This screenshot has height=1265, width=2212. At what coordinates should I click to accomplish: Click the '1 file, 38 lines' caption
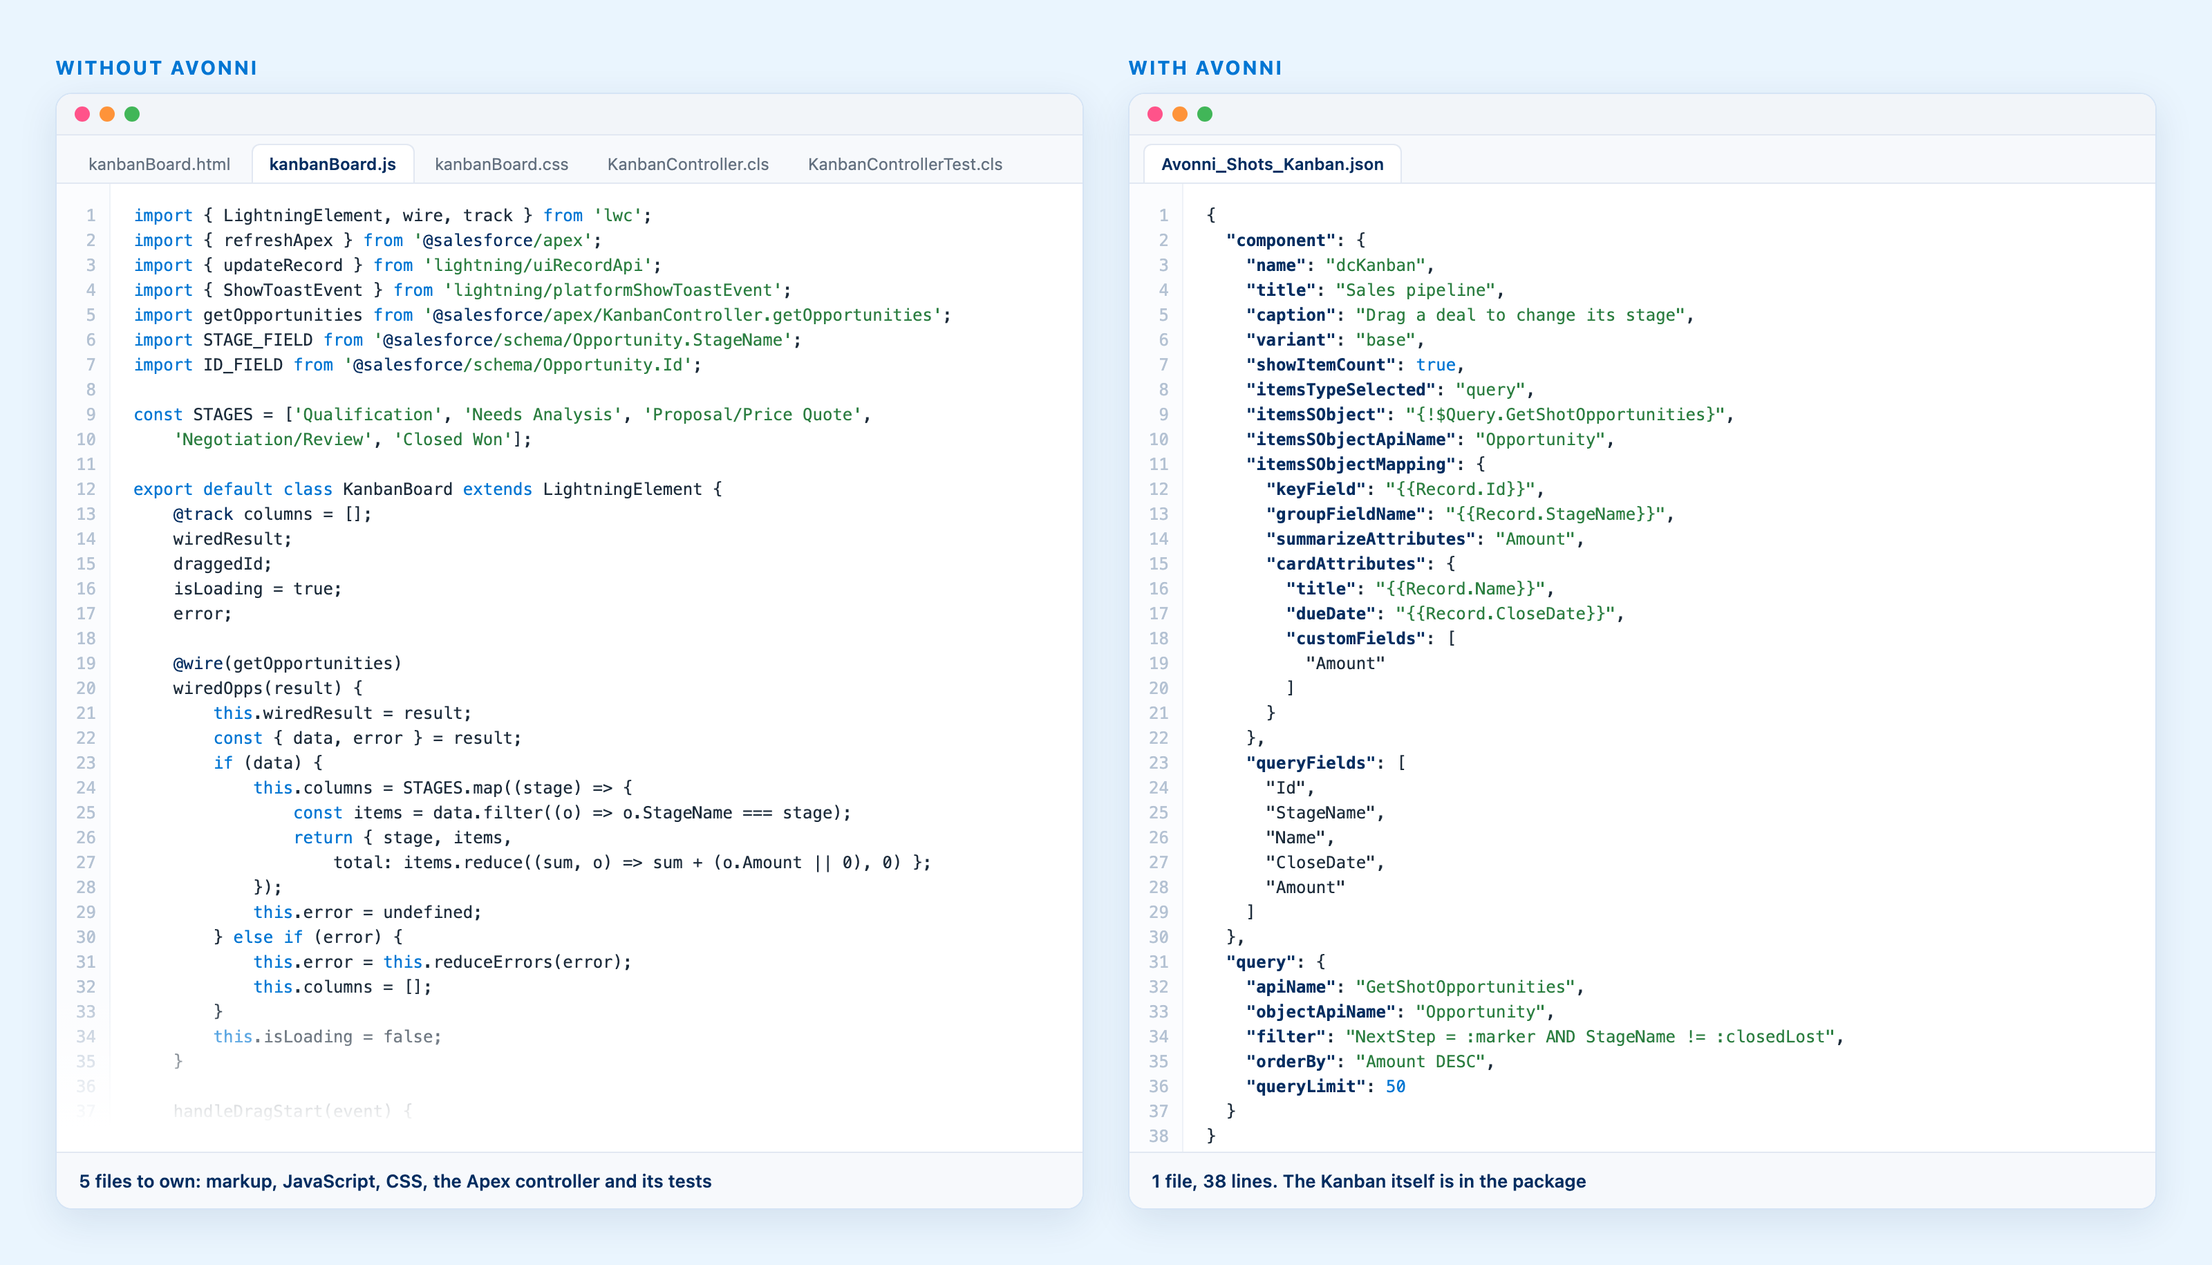[x=1369, y=1181]
